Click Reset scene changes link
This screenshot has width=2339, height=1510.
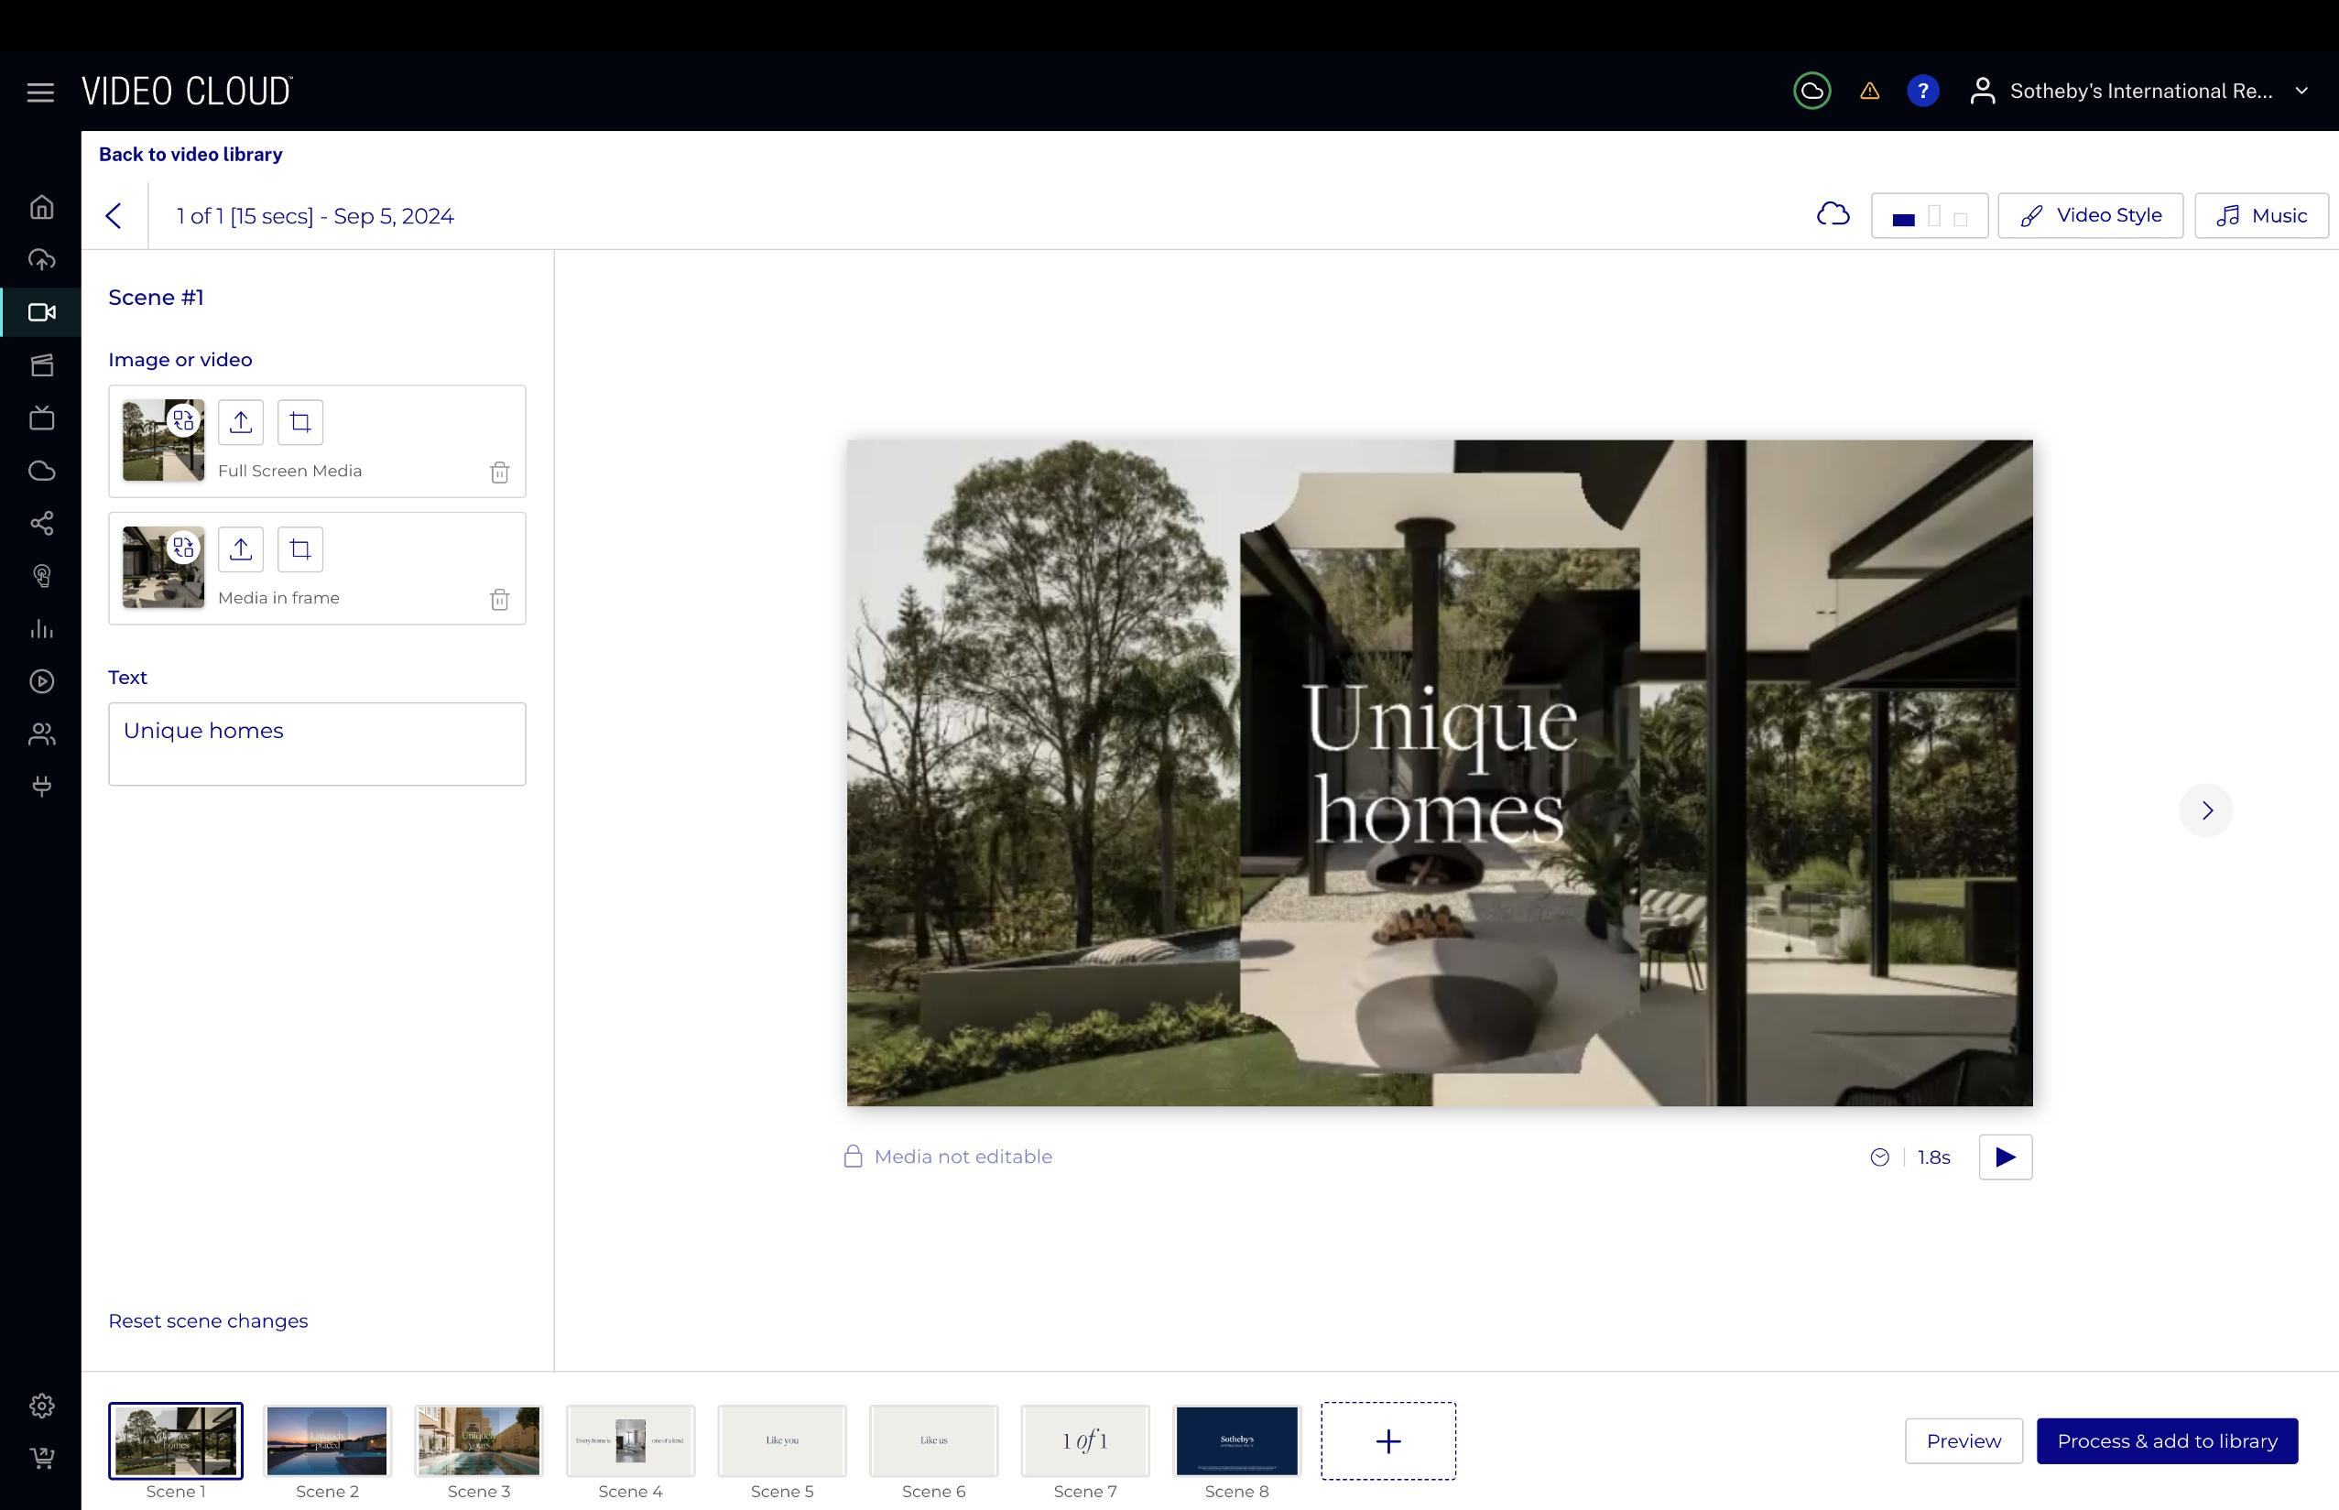tap(208, 1320)
